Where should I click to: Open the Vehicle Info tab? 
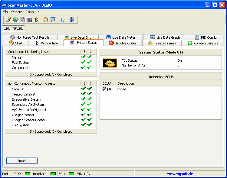[x=46, y=43]
